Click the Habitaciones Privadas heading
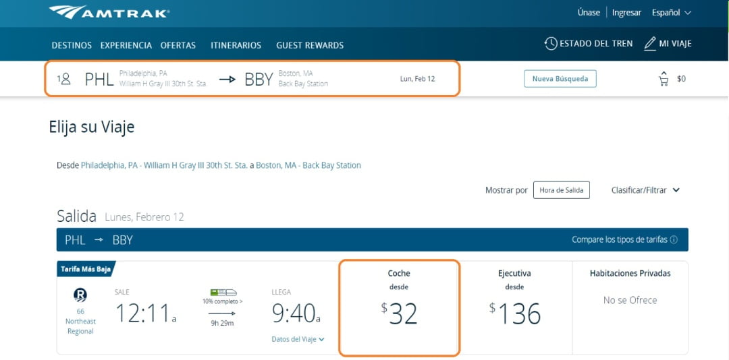Image resolution: width=729 pixels, height=360 pixels. 630,274
